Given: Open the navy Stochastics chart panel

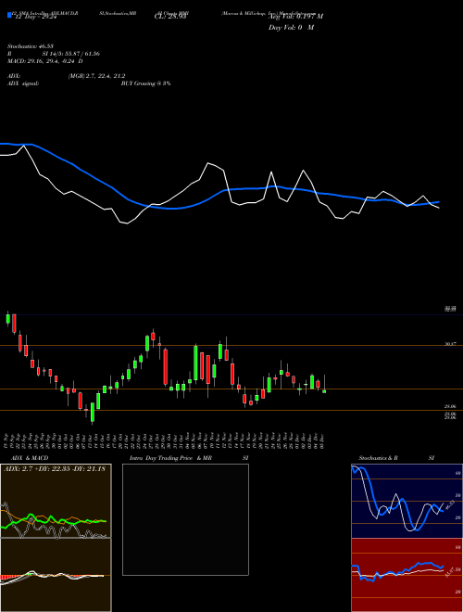Looking at the screenshot, I should pos(407,501).
